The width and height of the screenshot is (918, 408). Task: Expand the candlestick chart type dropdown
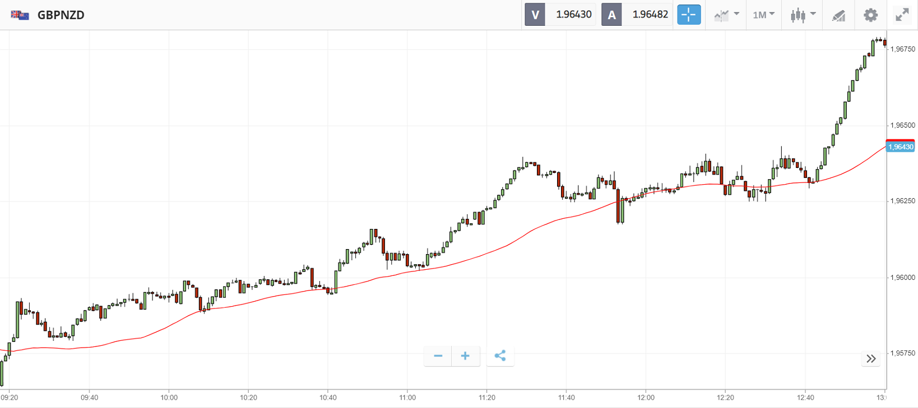pyautogui.click(x=803, y=15)
